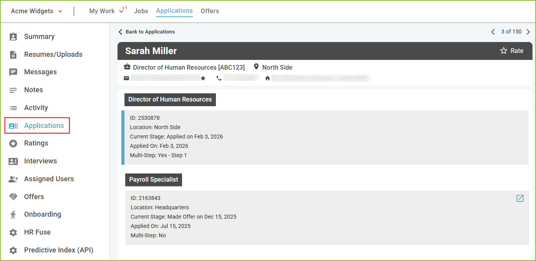Viewport: 536px width, 261px height.
Task: Click the ID: 2530878 text
Action: click(145, 118)
